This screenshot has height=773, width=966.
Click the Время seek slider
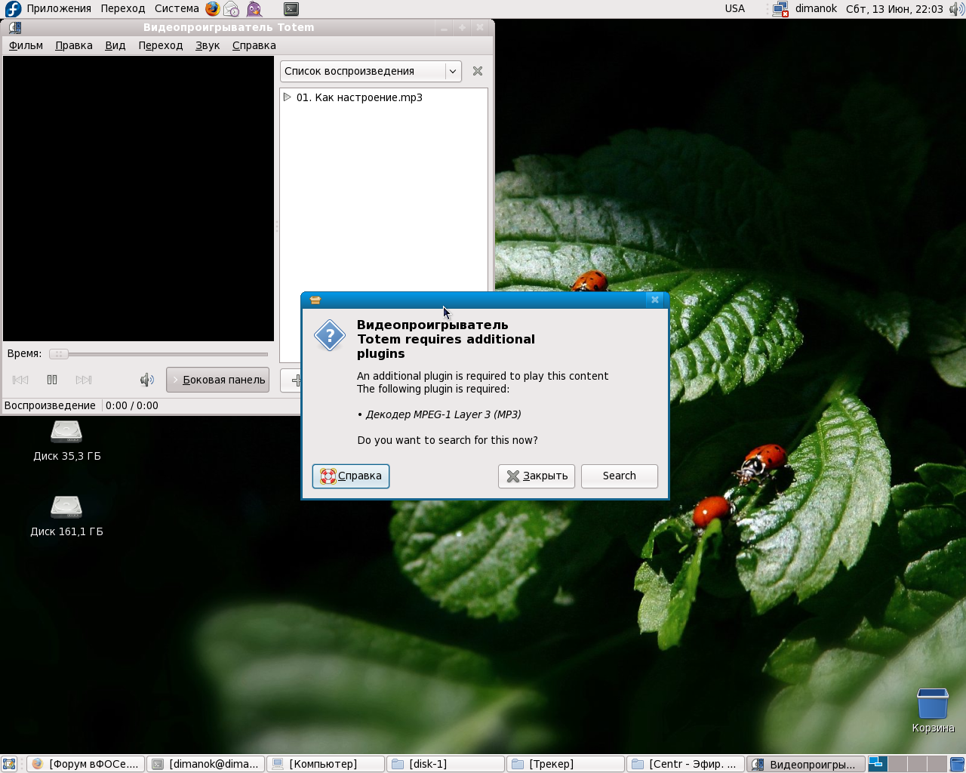point(158,353)
